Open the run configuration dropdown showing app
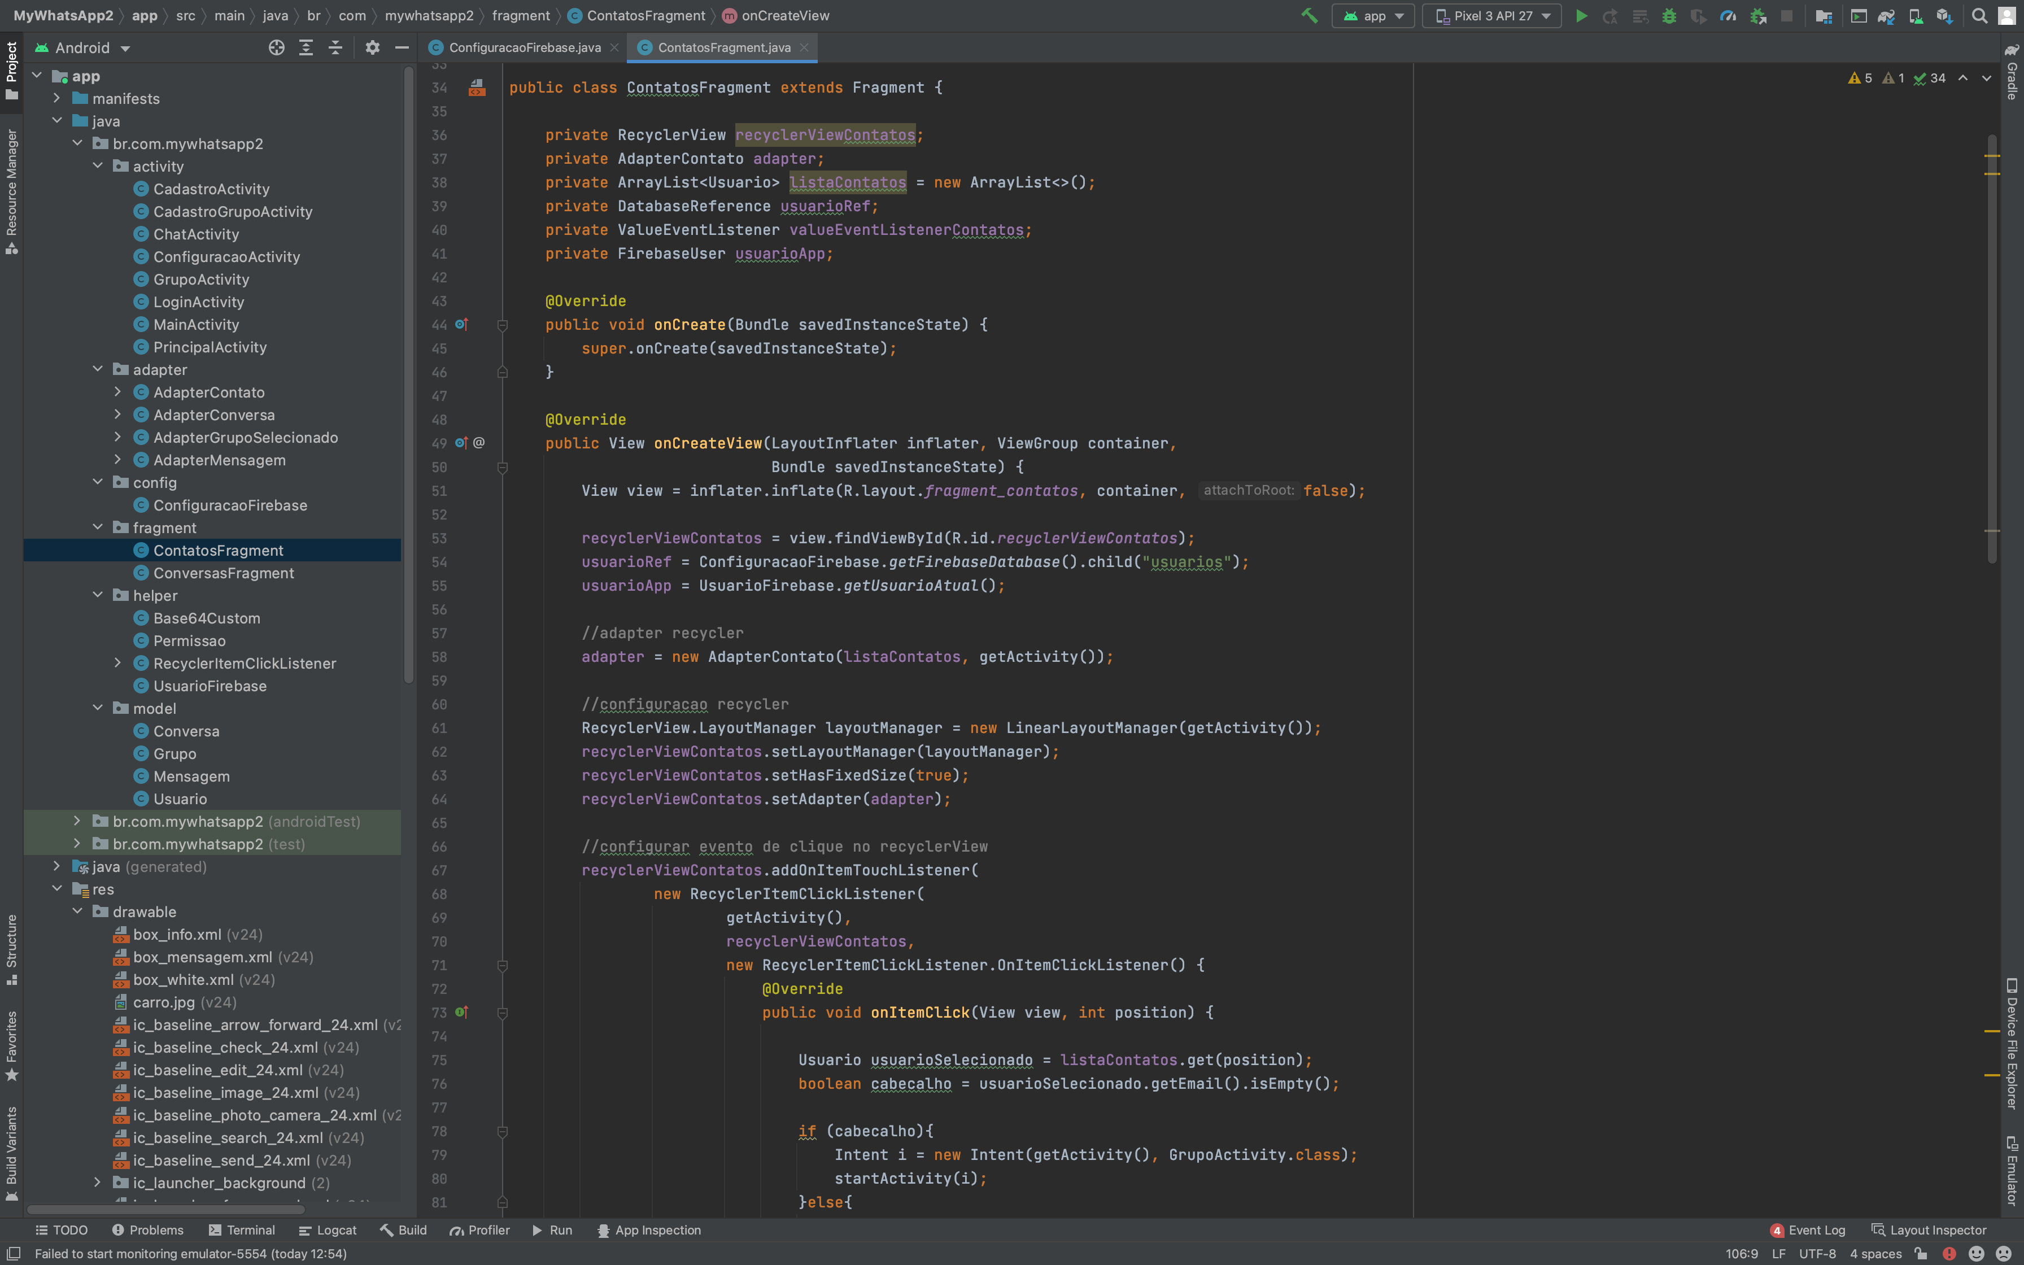Image resolution: width=2024 pixels, height=1265 pixels. [1372, 16]
